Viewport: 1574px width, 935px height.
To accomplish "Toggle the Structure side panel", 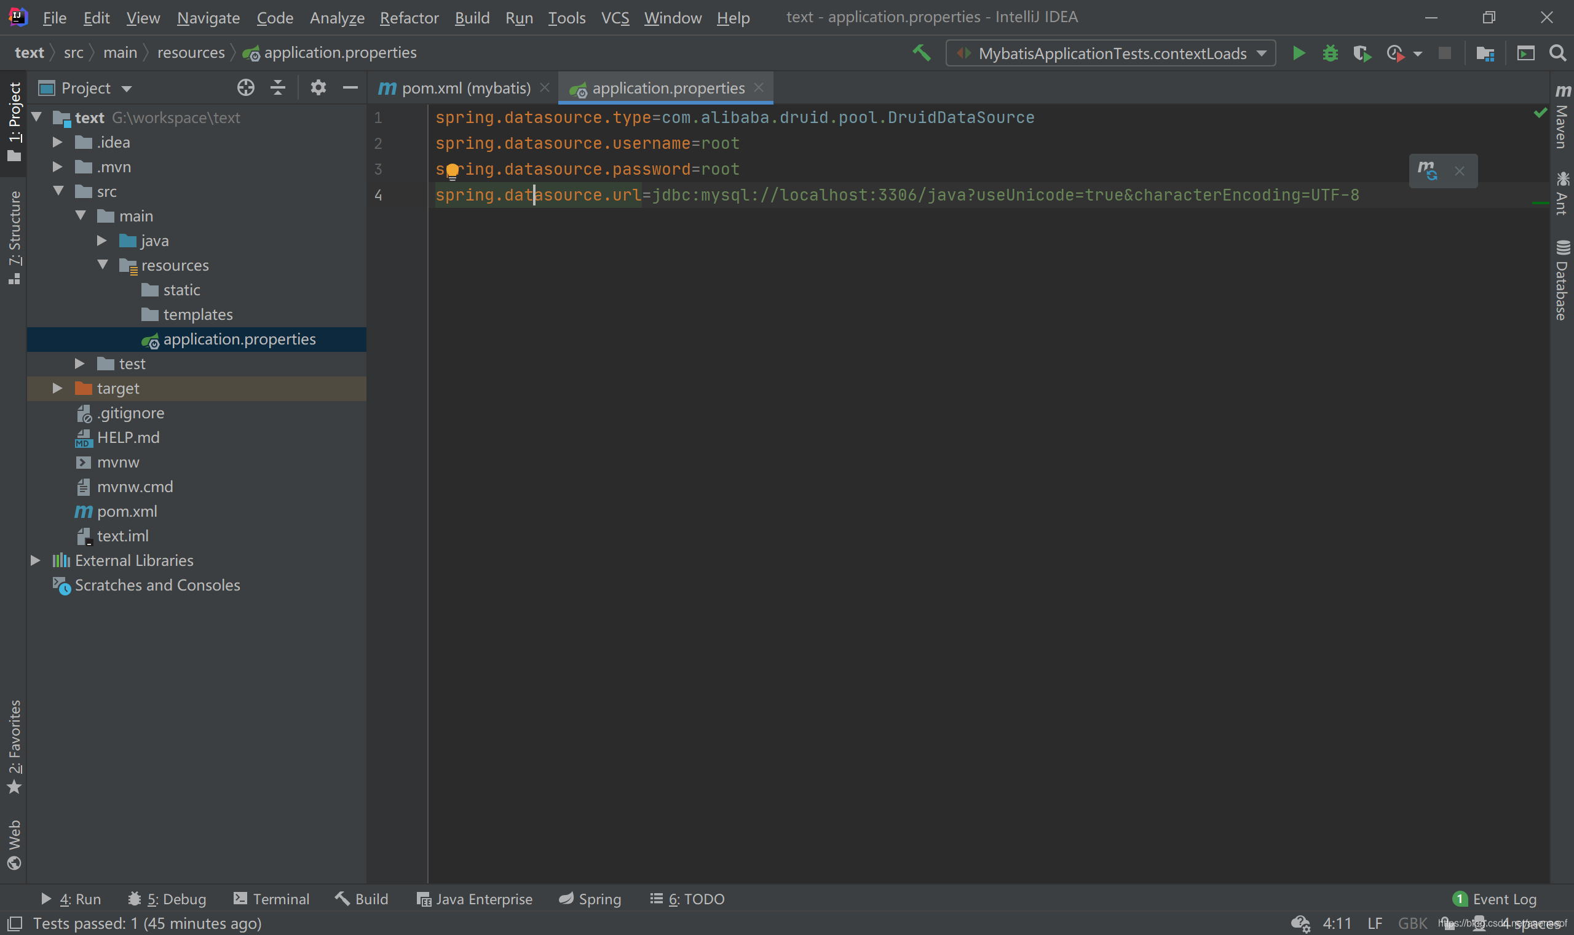I will tap(14, 237).
